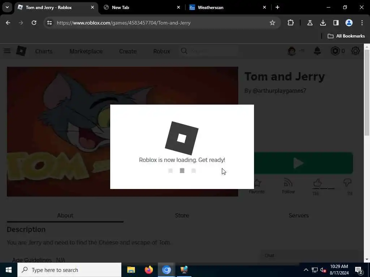Open the Chrome profile avatar
The height and width of the screenshot is (277, 370).
pyautogui.click(x=349, y=23)
